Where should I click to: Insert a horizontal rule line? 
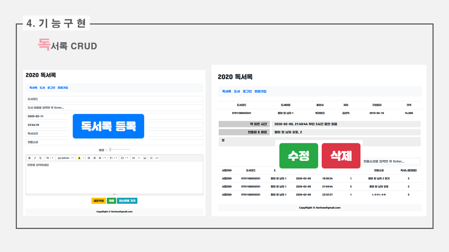[x=139, y=158]
